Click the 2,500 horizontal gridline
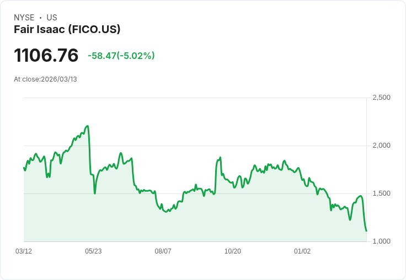Viewport: 406px width, 280px height. pos(193,98)
